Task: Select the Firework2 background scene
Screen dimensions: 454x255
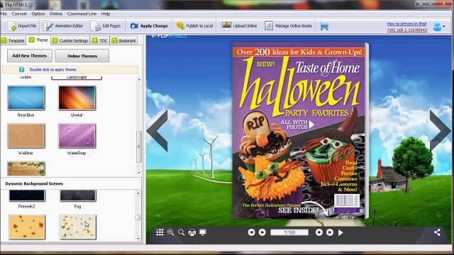Action: (x=27, y=195)
